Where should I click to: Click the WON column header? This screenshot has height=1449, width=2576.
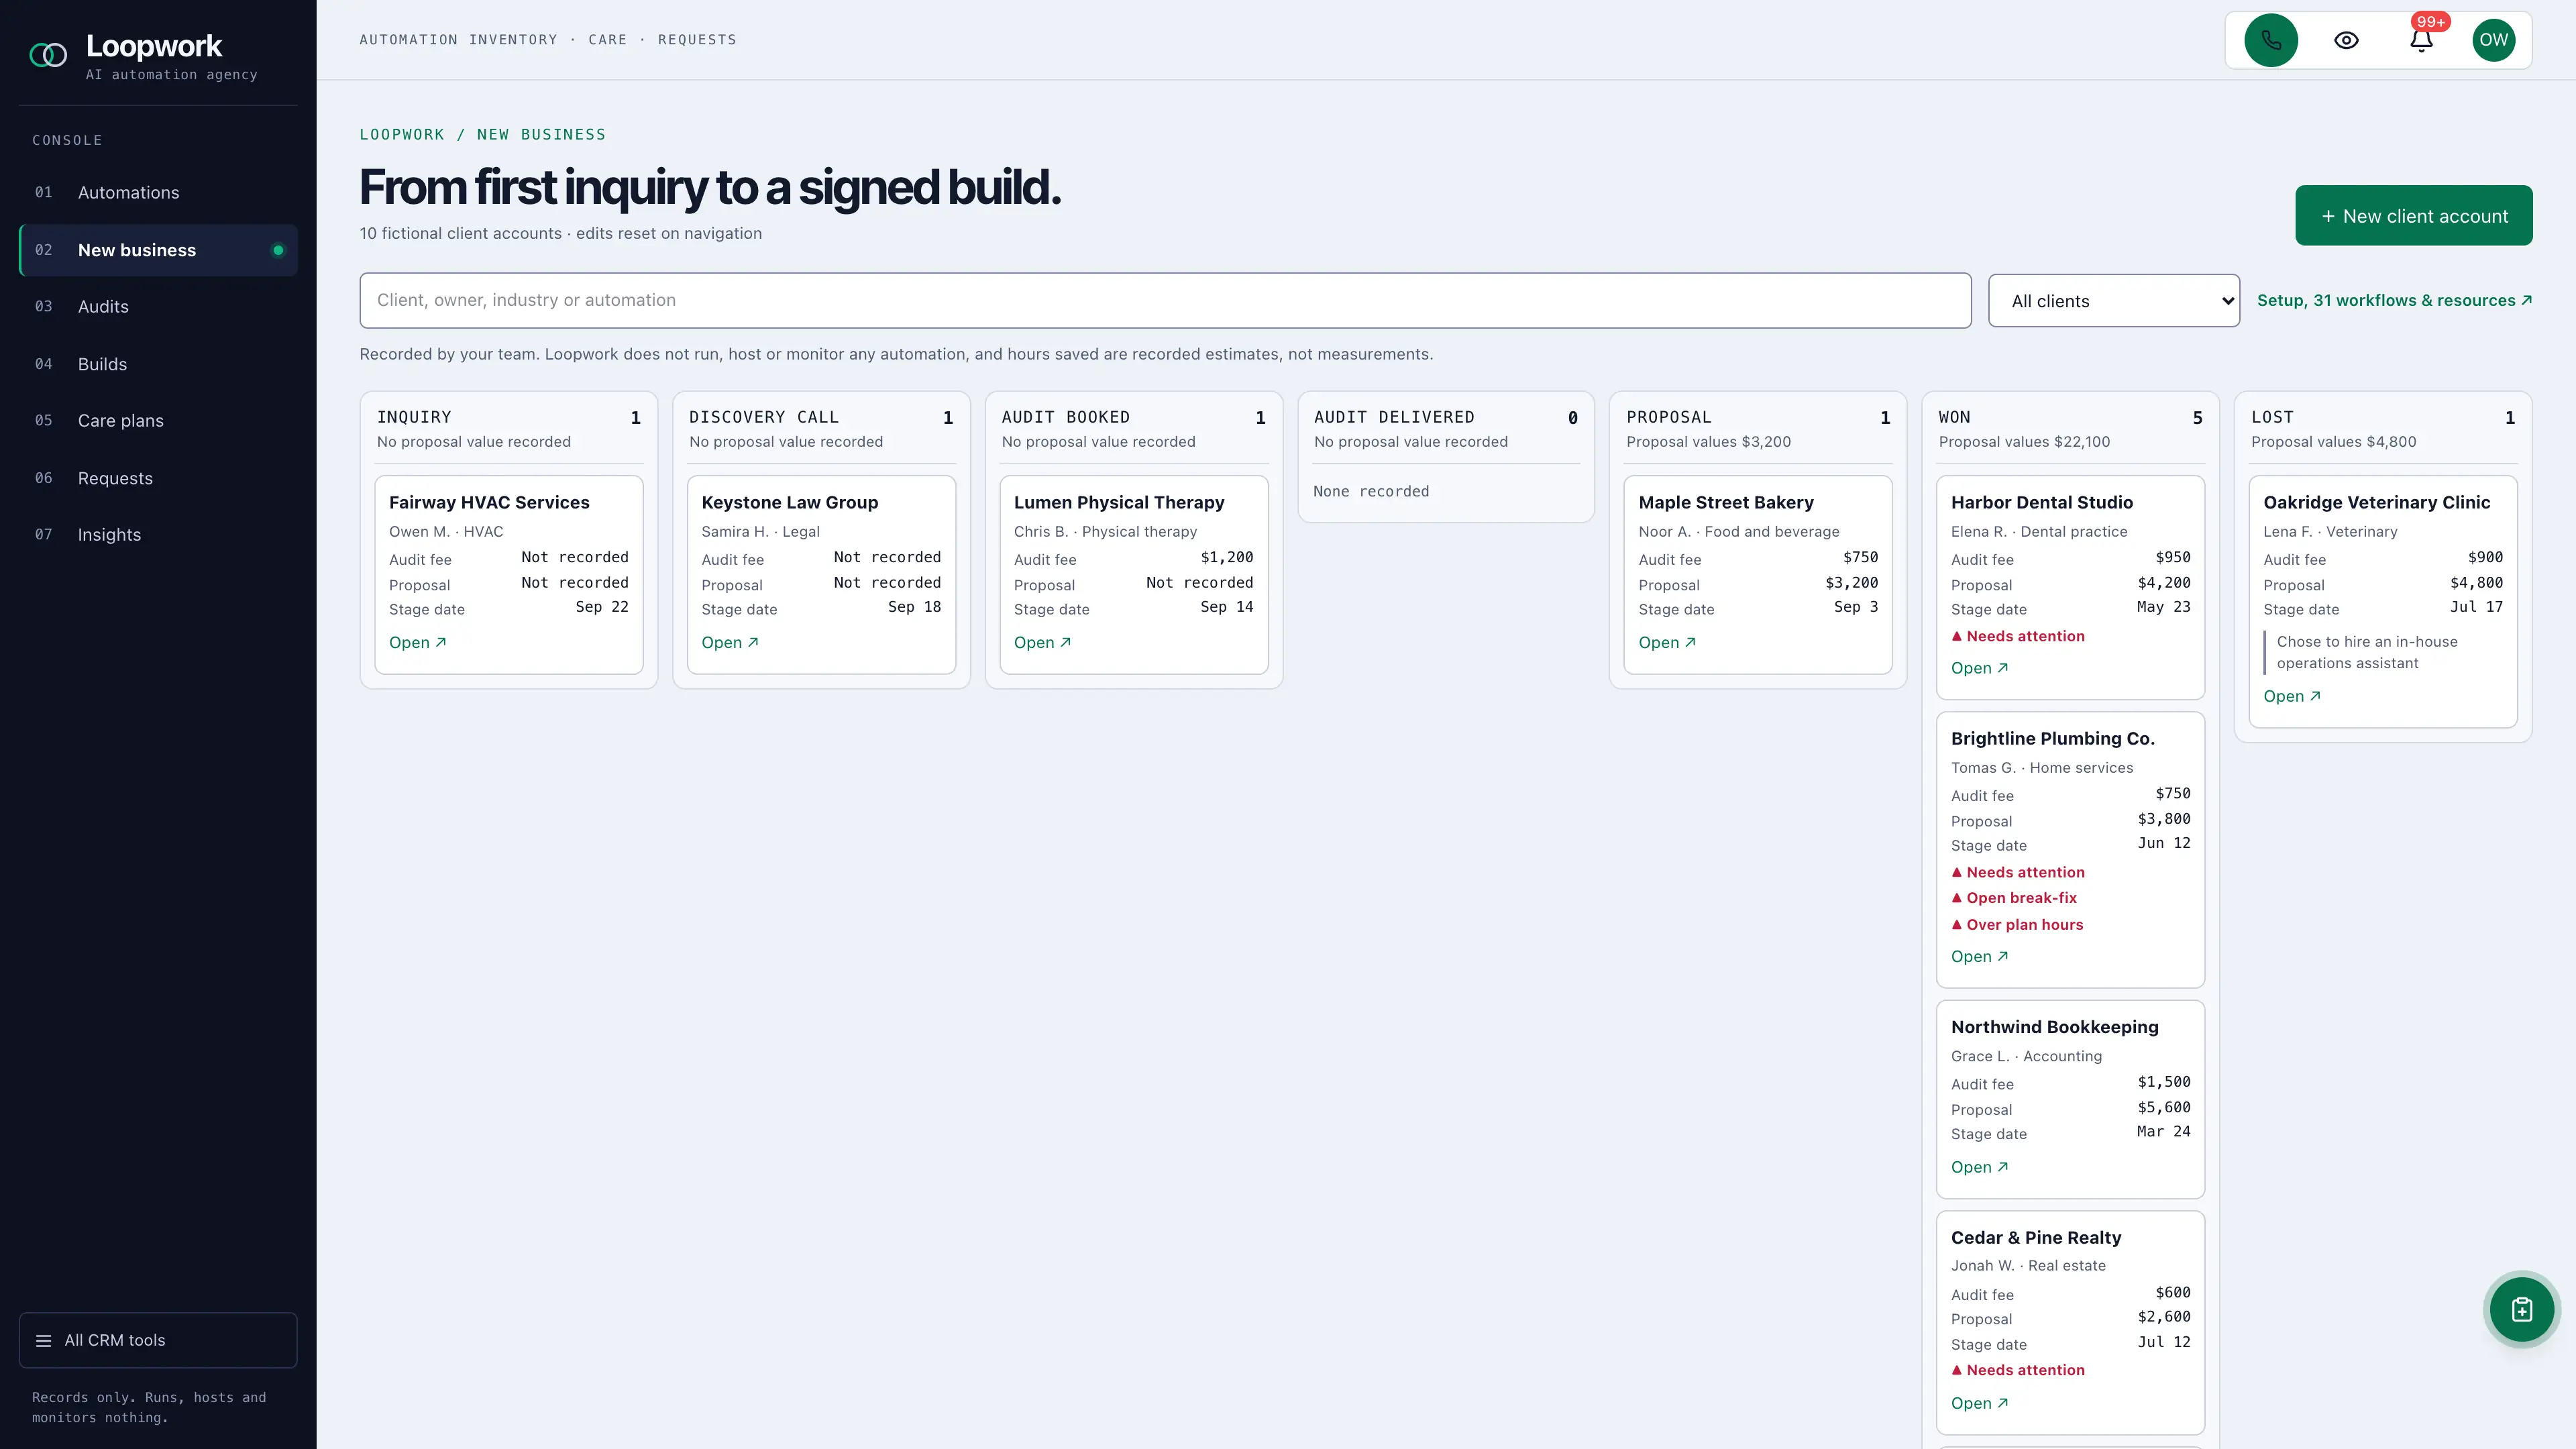[1954, 417]
